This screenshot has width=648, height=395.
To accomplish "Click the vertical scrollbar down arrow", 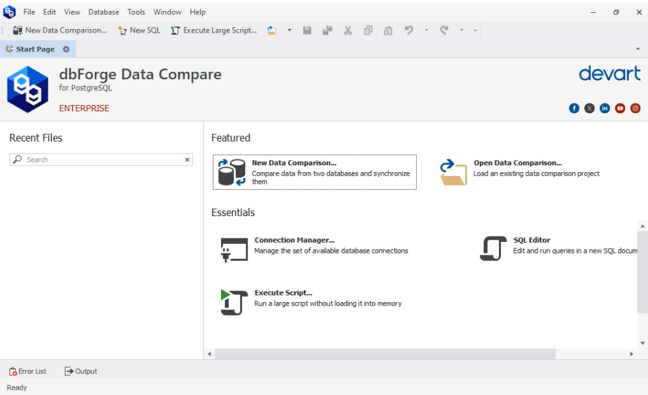I will coord(643,343).
